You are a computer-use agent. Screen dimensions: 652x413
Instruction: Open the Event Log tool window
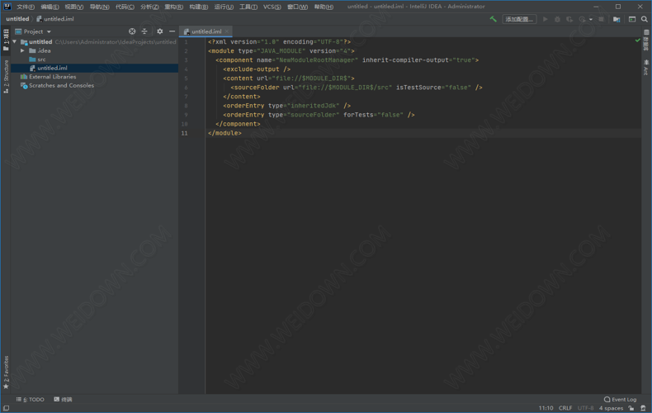620,399
